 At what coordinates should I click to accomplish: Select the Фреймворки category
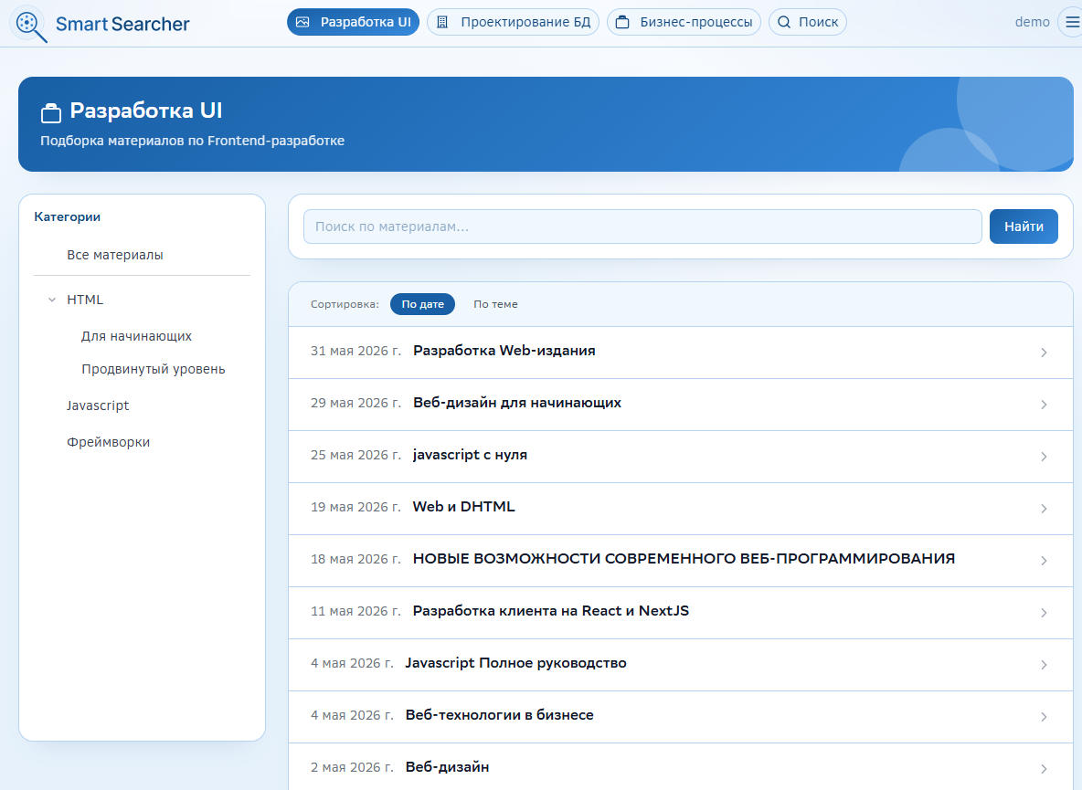(x=109, y=443)
